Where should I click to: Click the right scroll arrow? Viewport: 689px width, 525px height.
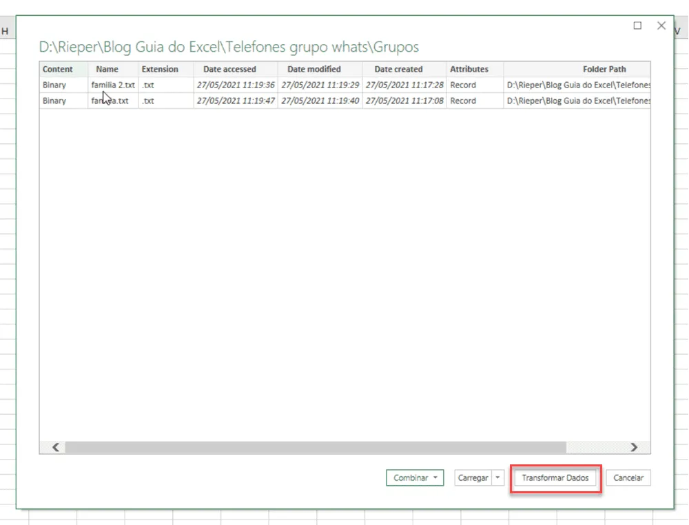(x=634, y=447)
